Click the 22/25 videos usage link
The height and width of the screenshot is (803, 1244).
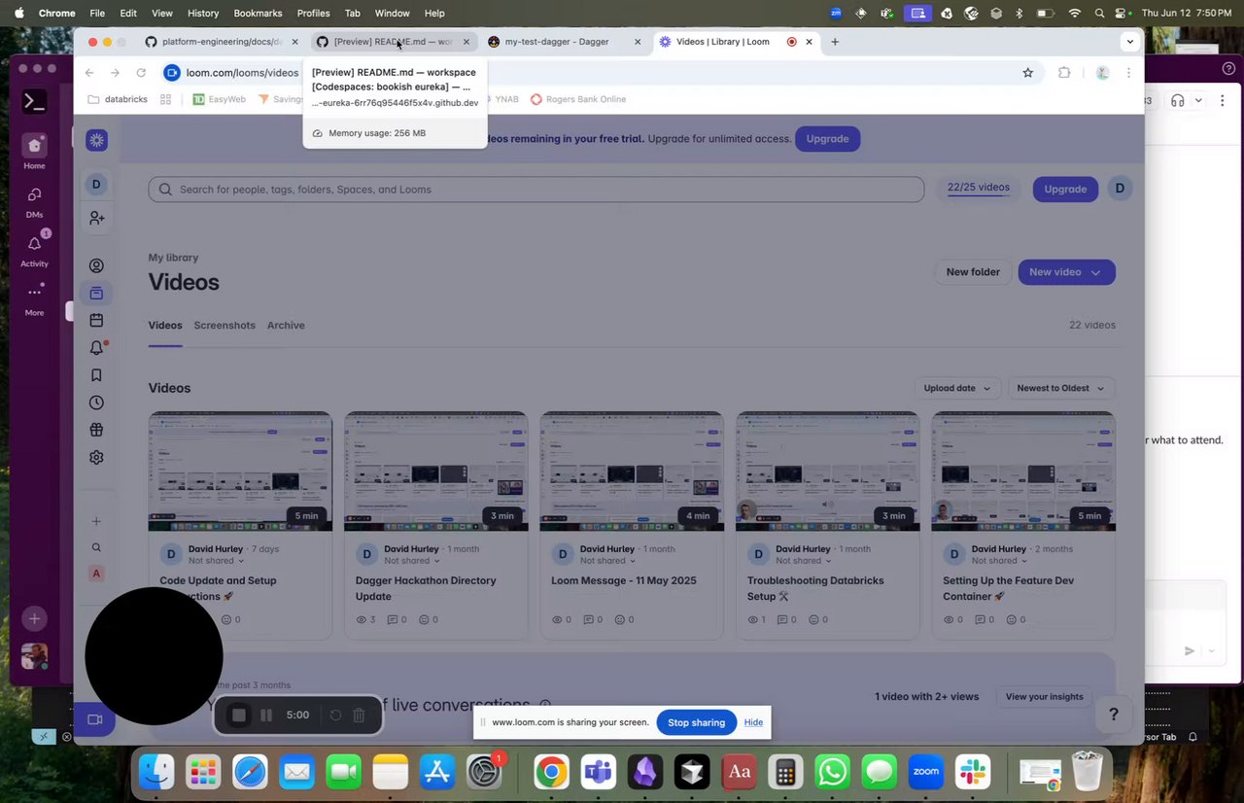coord(978,188)
